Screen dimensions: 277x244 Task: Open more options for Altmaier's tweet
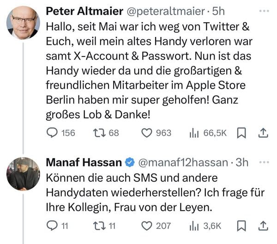point(264,10)
